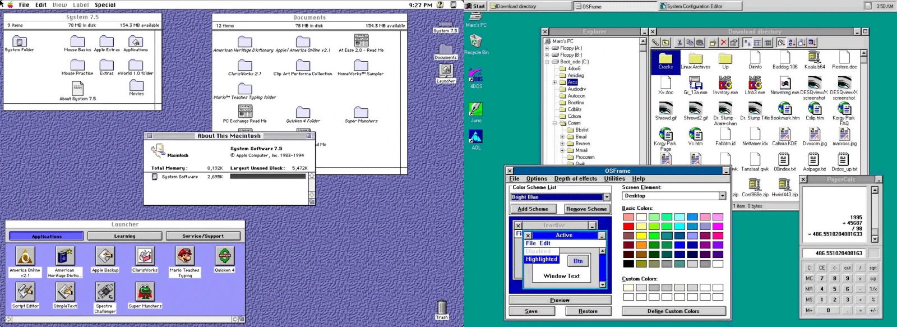Open Depth of effects menu in OSFrame
897x327 pixels.
pyautogui.click(x=576, y=179)
